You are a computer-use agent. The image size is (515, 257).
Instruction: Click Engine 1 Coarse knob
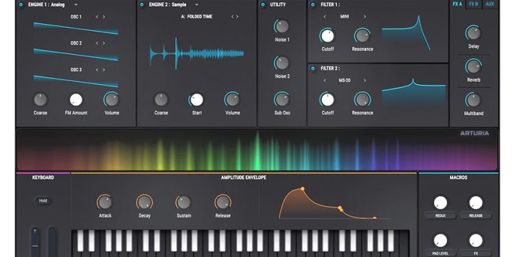(41, 99)
